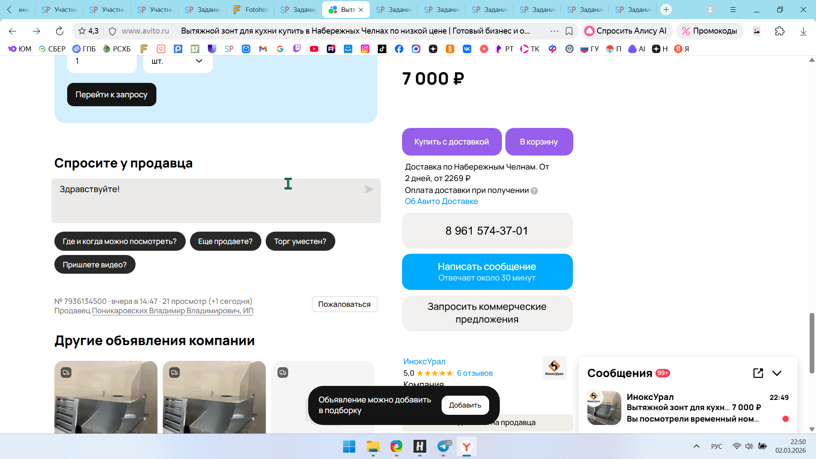This screenshot has height=459, width=816.
Task: Open browser extensions puzzle icon
Action: [779, 31]
